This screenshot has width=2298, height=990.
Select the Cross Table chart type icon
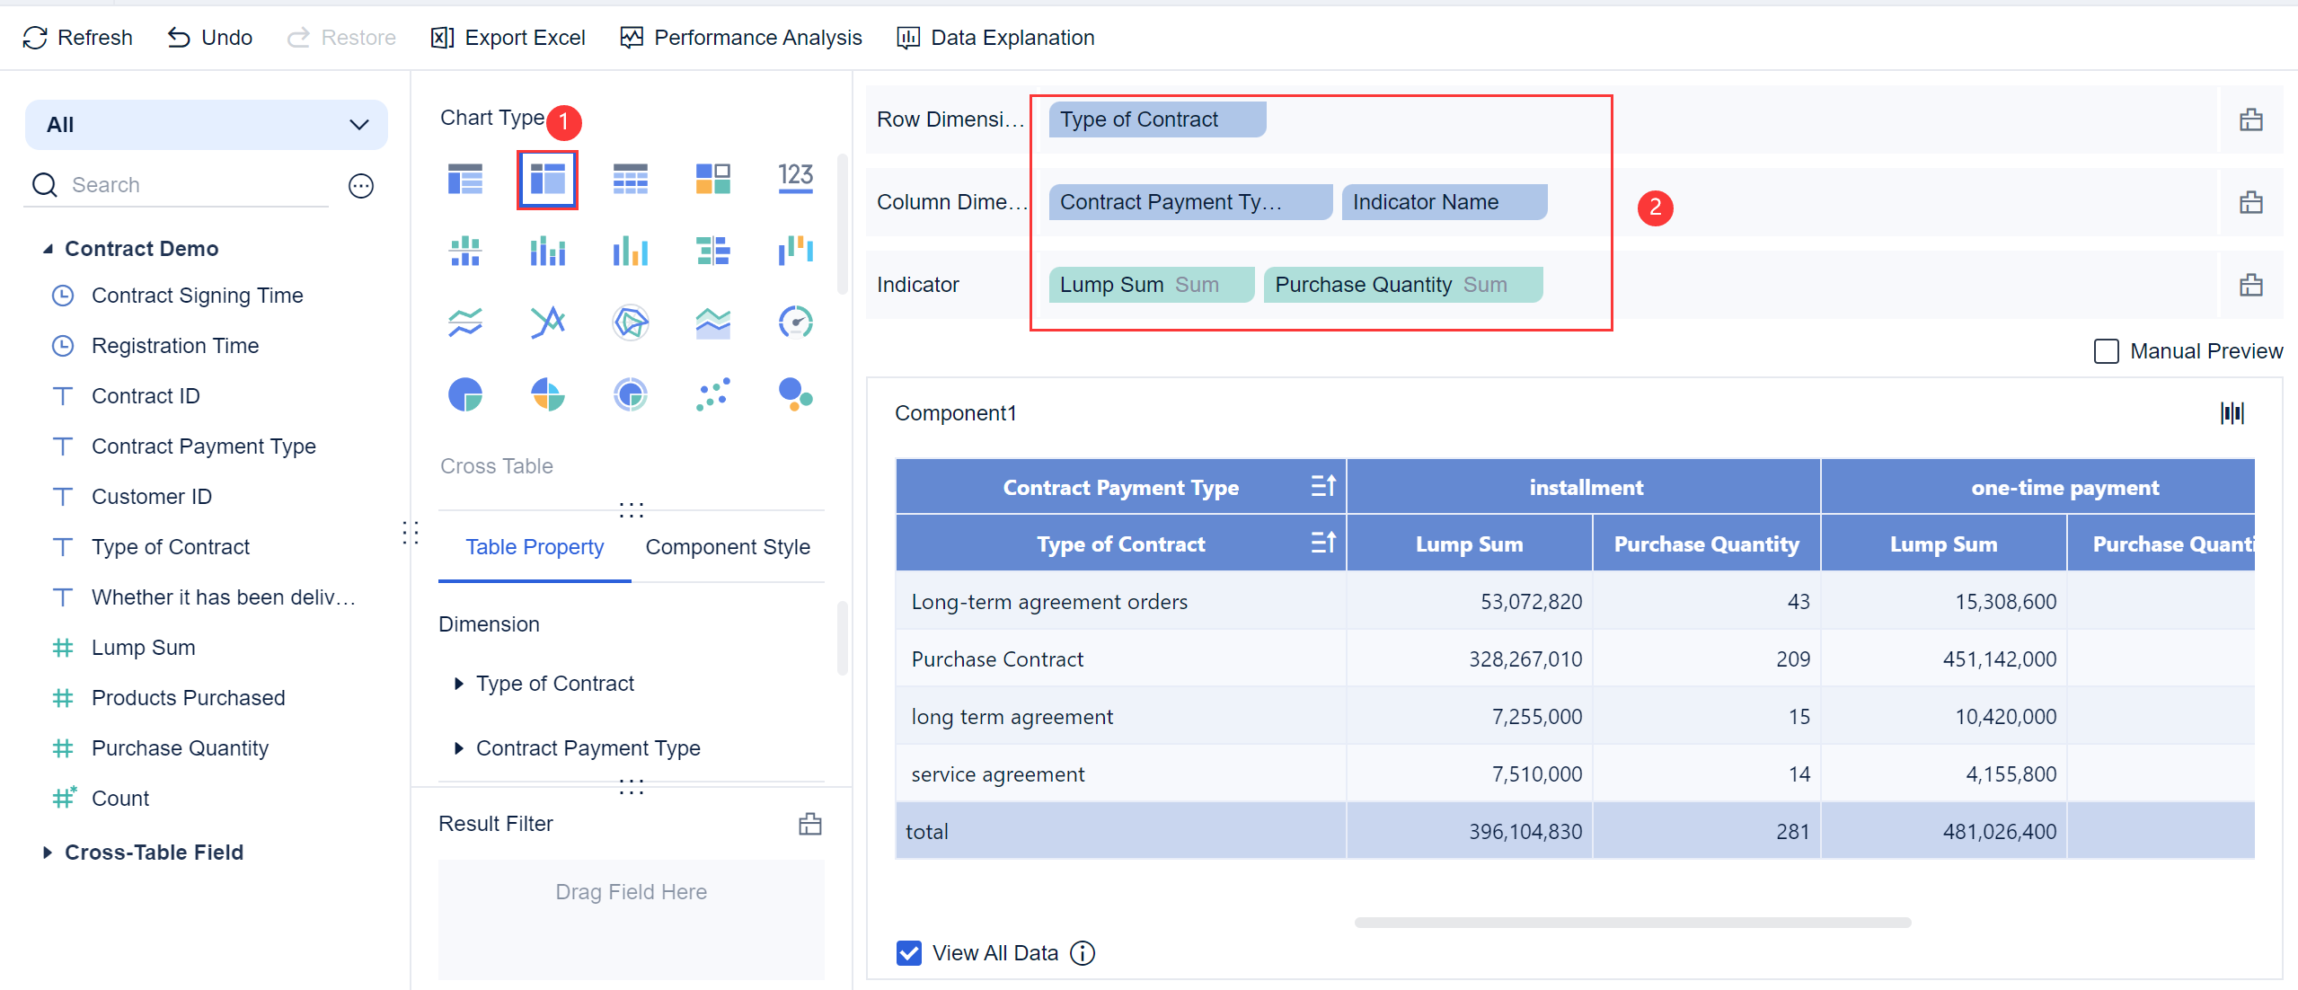(x=547, y=180)
